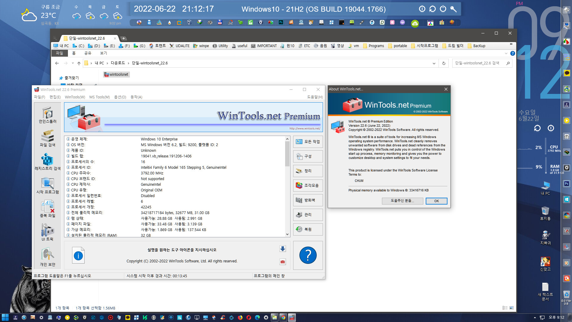Screen dimensions: 572x322
Task: Open the MS Tools(M) menu
Action: (x=100, y=97)
